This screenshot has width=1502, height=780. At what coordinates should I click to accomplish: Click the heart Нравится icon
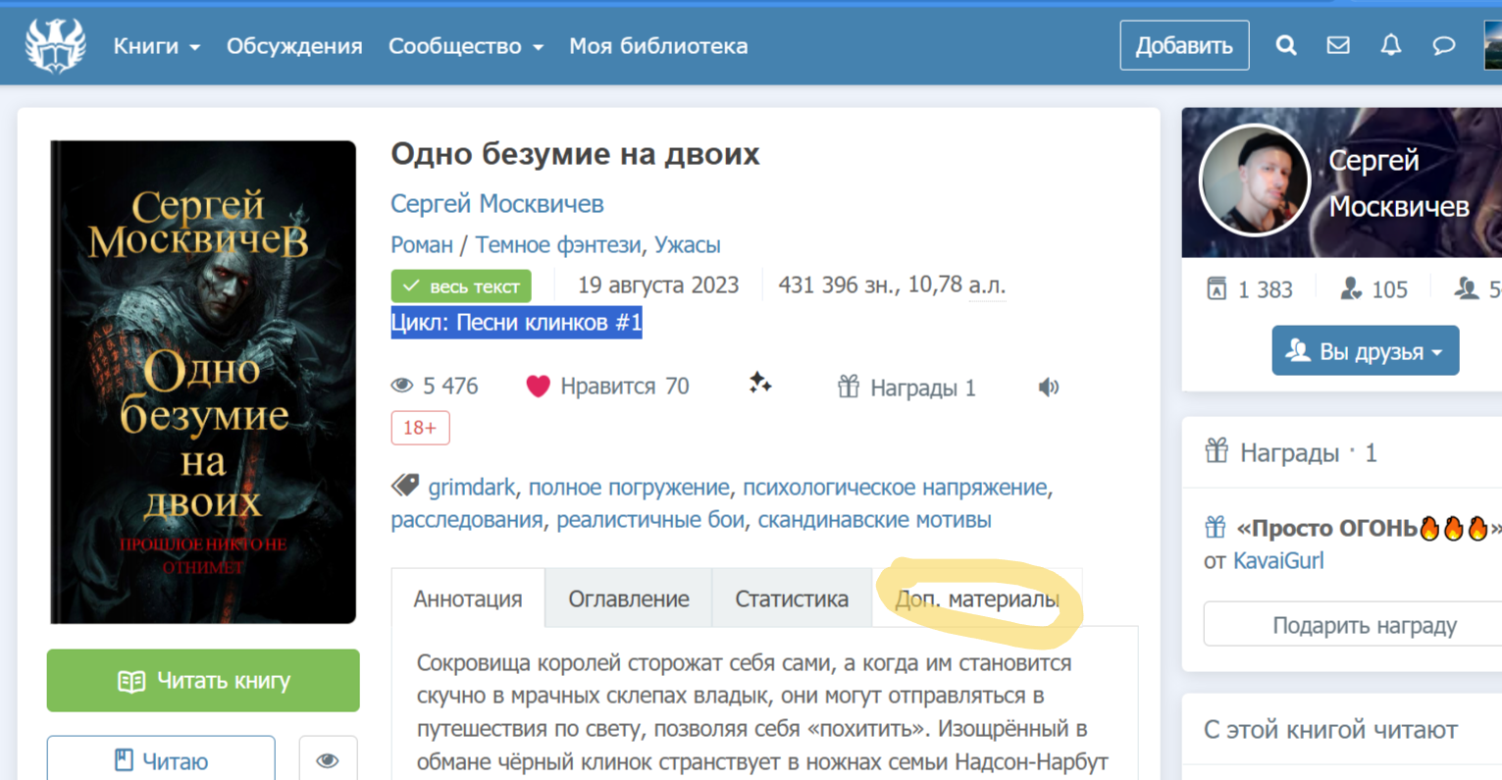click(538, 387)
